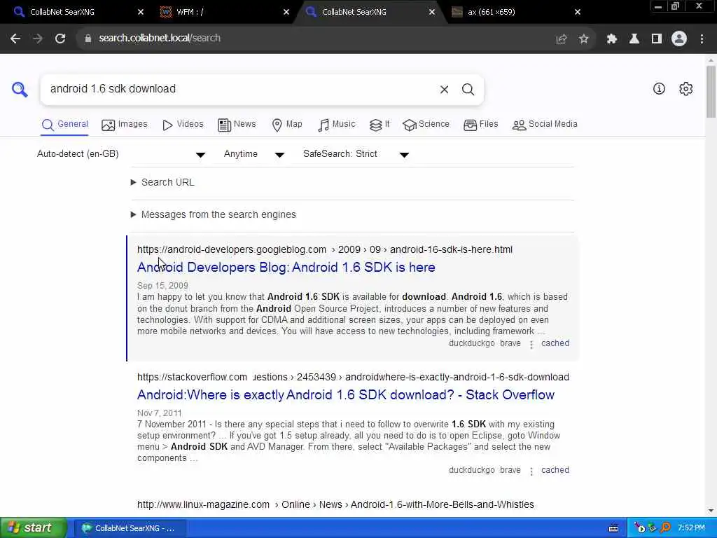Click the orange magnifier tray icon
Viewport: 717px width, 538px height.
pyautogui.click(x=666, y=528)
